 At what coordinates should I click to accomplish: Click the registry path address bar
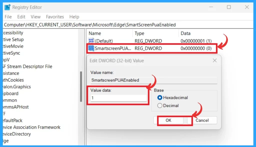click(128, 25)
